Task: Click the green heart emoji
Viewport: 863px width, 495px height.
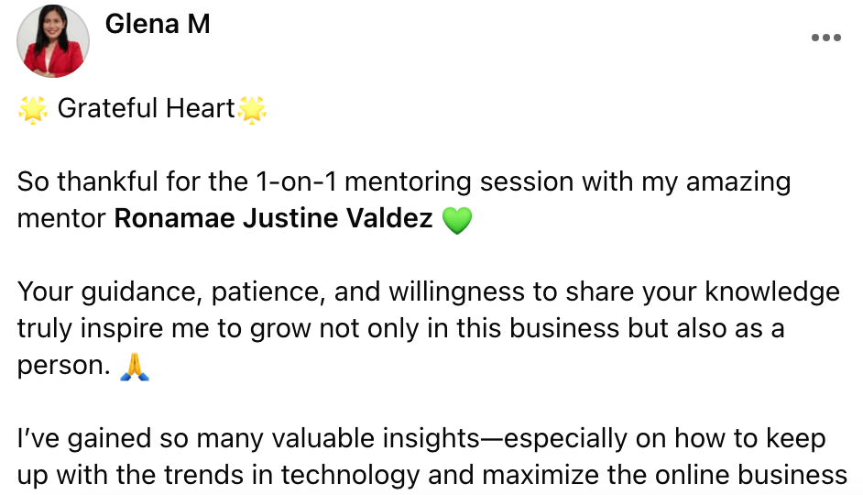Action: pyautogui.click(x=456, y=221)
